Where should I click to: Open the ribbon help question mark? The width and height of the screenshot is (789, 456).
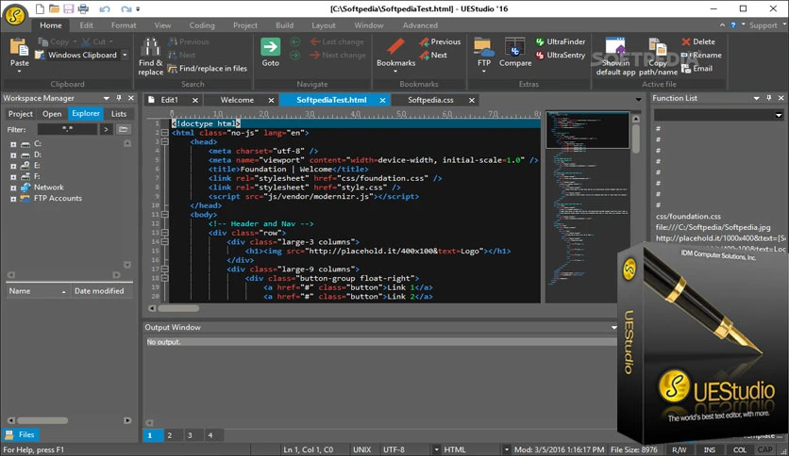[733, 25]
